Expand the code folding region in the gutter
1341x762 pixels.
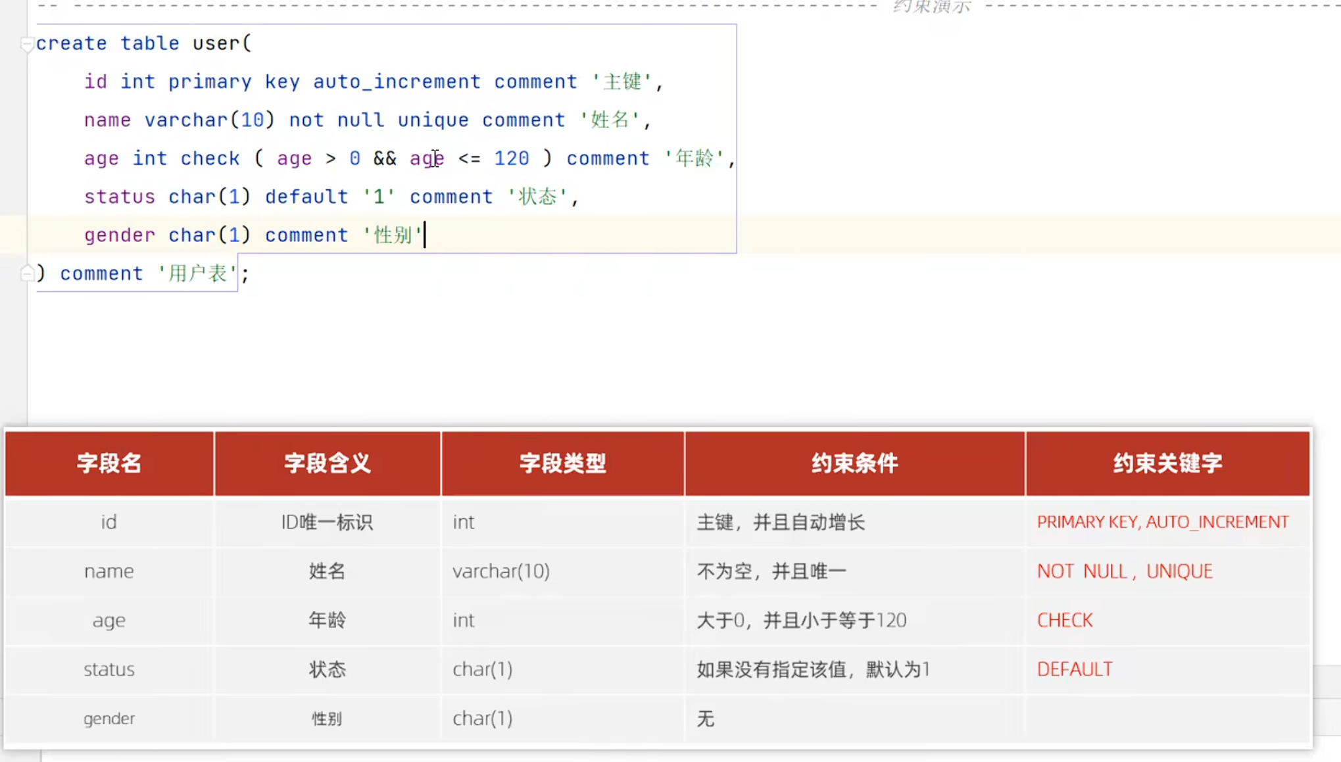pos(27,45)
